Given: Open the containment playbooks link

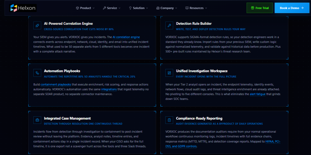Looking at the screenshot, I should [56, 84].
